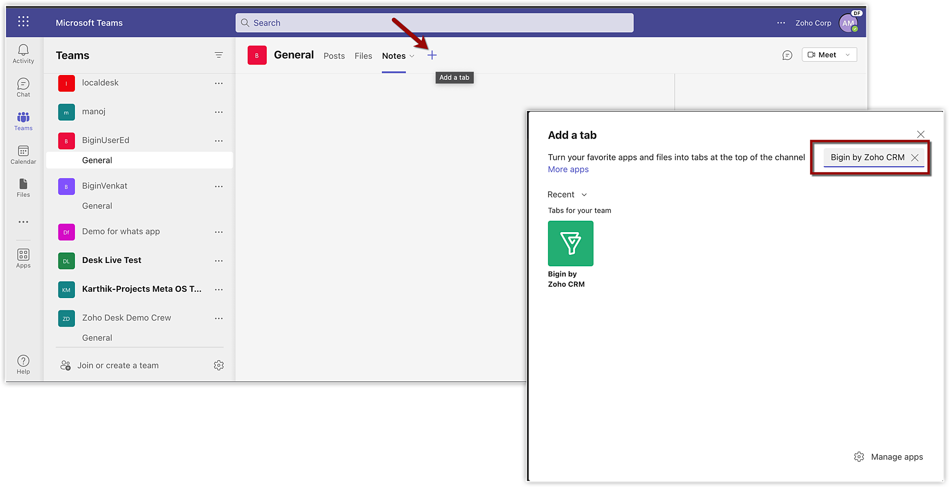Open Files in the left rail
Viewport: 949px width, 487px height.
23,188
